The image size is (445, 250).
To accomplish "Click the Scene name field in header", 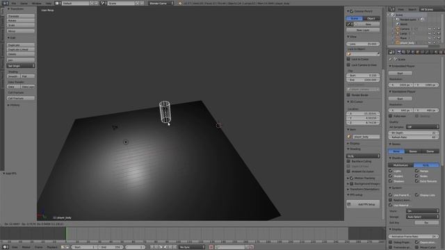I will pyautogui.click(x=121, y=3).
